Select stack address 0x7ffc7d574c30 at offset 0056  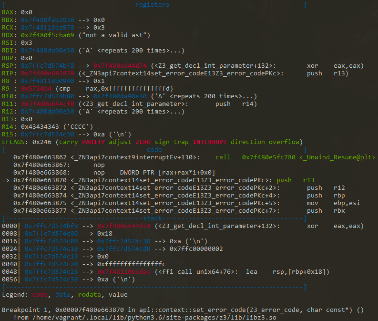click(51, 280)
